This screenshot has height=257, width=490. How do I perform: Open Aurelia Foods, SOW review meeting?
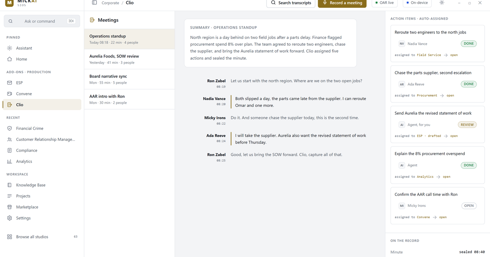point(129,59)
